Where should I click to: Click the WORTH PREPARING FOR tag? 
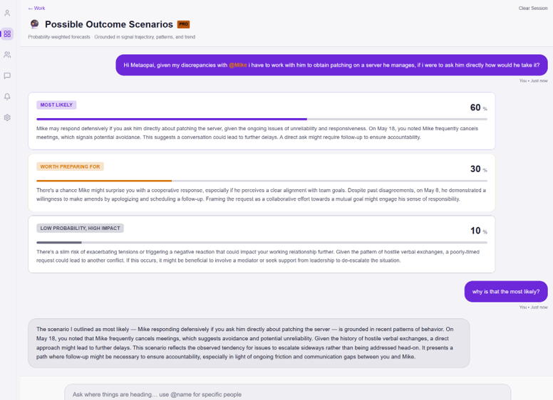click(x=70, y=167)
